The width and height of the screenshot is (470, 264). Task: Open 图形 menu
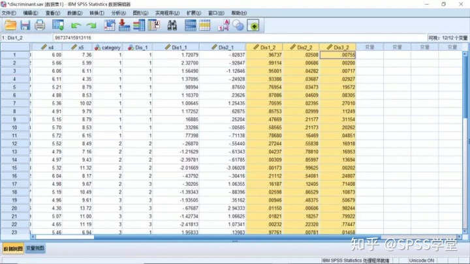(x=140, y=13)
